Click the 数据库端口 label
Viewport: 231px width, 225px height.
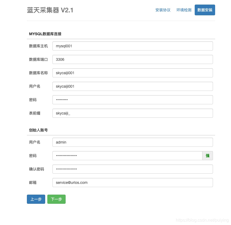click(x=38, y=59)
